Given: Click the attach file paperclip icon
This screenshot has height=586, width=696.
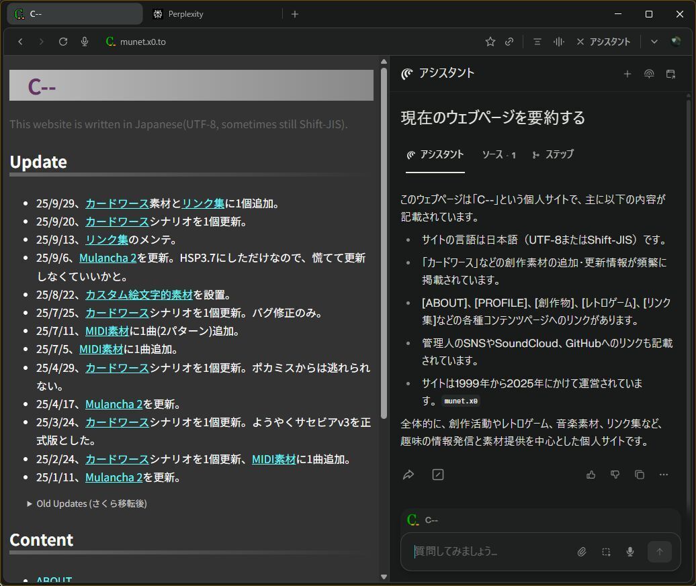Looking at the screenshot, I should [582, 552].
